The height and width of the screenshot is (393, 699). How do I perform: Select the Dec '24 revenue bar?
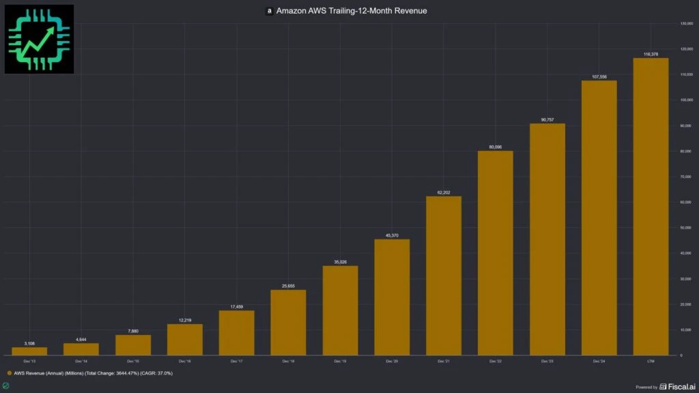point(599,218)
